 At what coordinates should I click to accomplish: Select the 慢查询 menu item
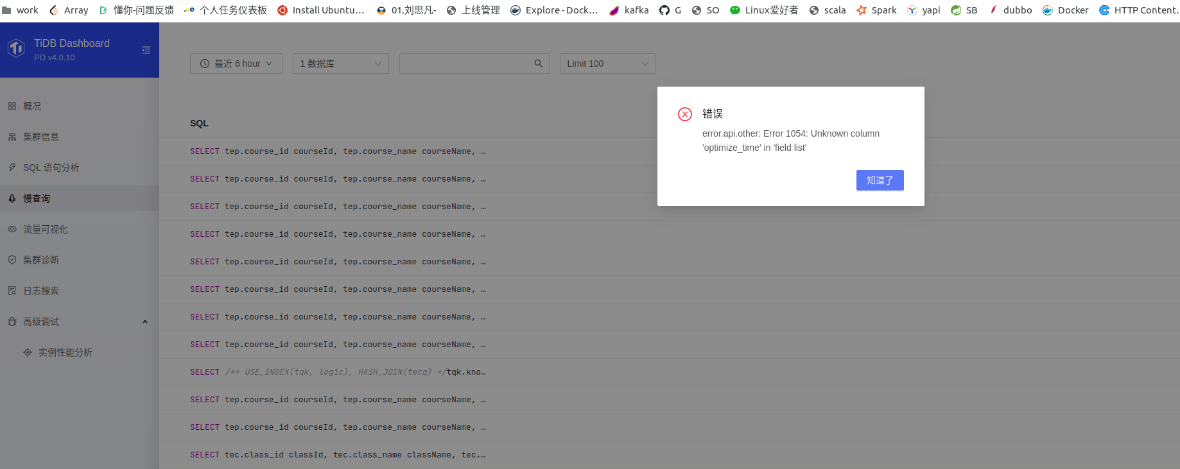coord(80,198)
